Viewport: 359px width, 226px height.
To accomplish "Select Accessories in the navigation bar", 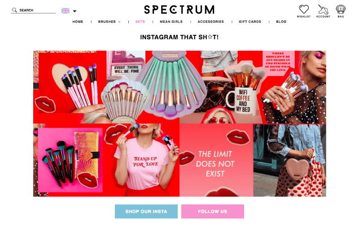I will [210, 21].
